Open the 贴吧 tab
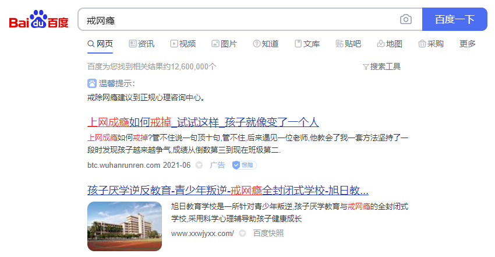495x257 pixels. click(348, 44)
